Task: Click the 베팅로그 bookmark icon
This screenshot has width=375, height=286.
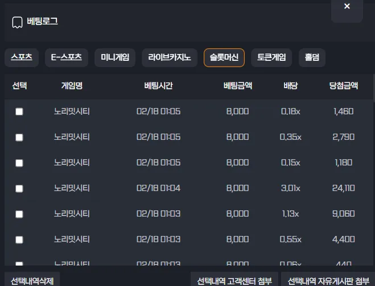Action: pos(17,23)
